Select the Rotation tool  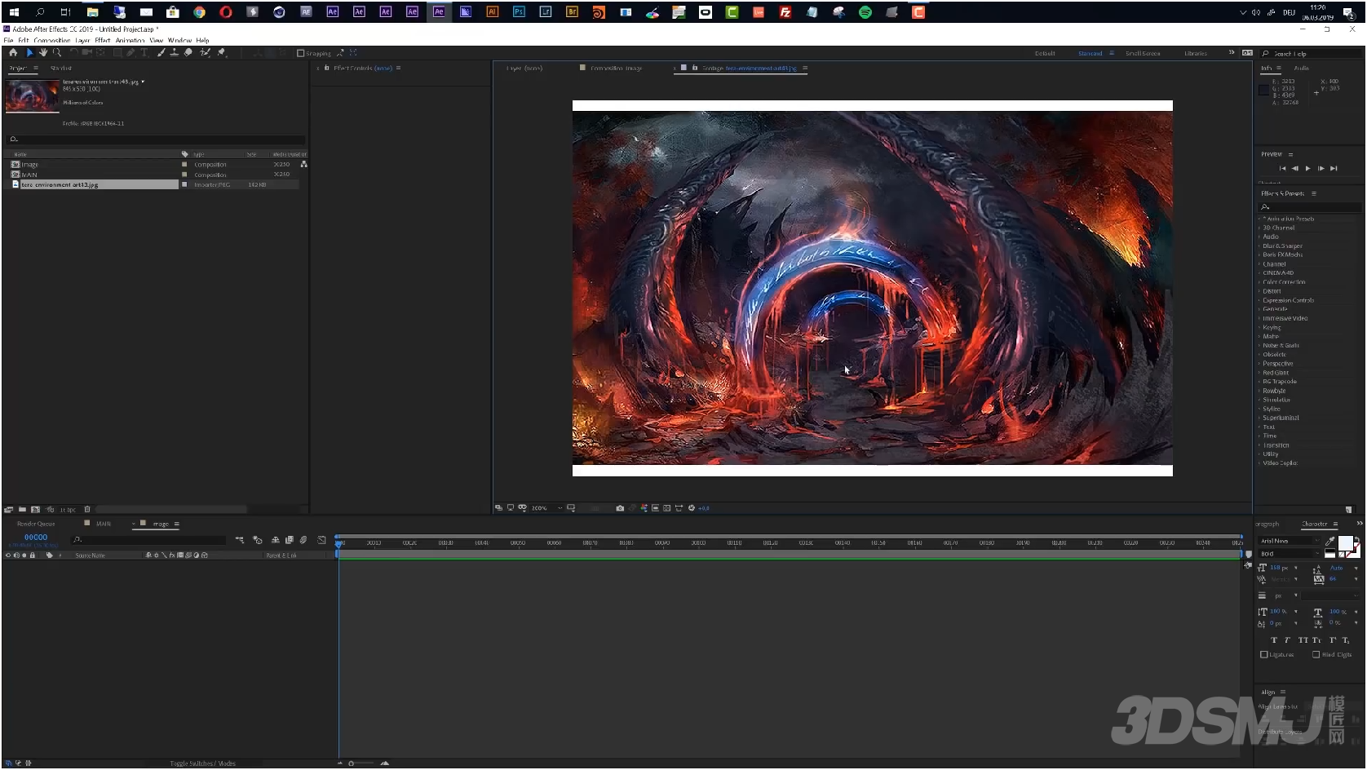(x=73, y=53)
